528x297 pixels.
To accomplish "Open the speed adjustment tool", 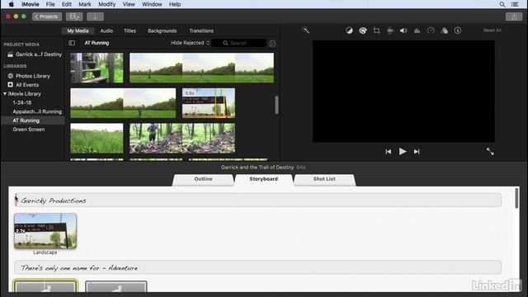I will [x=431, y=31].
